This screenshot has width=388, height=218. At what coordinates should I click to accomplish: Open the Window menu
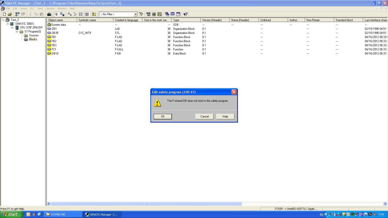coord(62,8)
